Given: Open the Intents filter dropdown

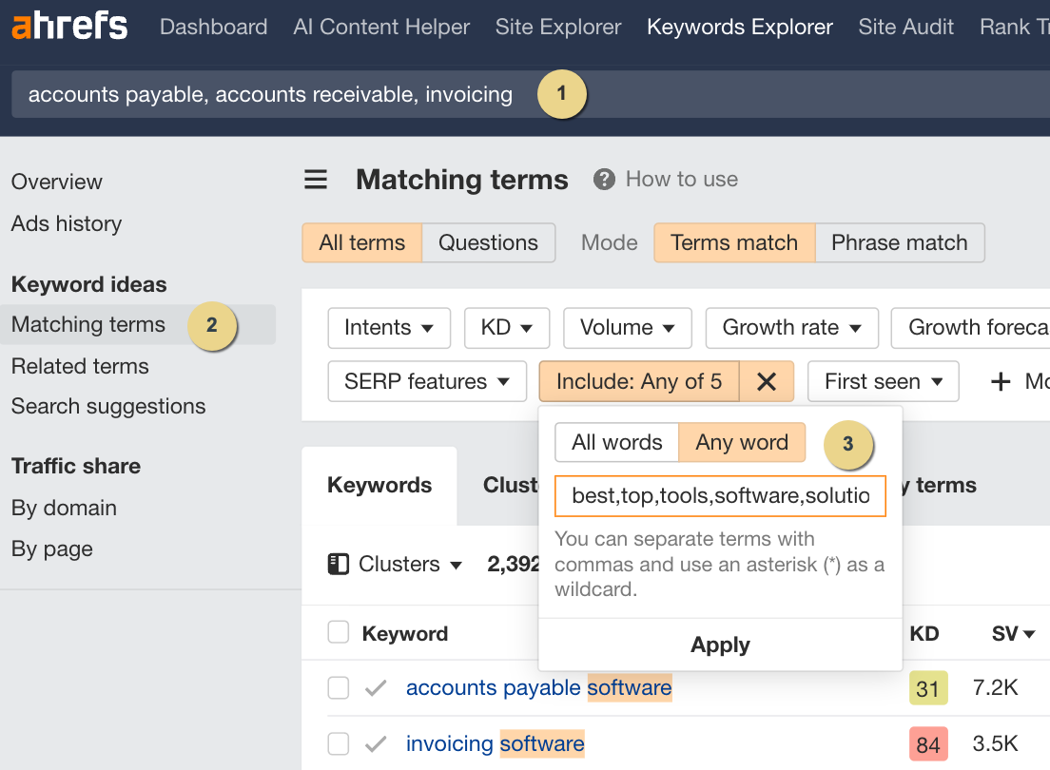Looking at the screenshot, I should [x=389, y=327].
